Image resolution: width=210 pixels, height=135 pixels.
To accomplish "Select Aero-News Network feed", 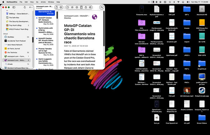I will [x=17, y=45].
